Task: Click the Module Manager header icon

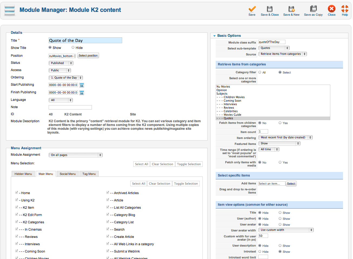Action: click(10, 10)
